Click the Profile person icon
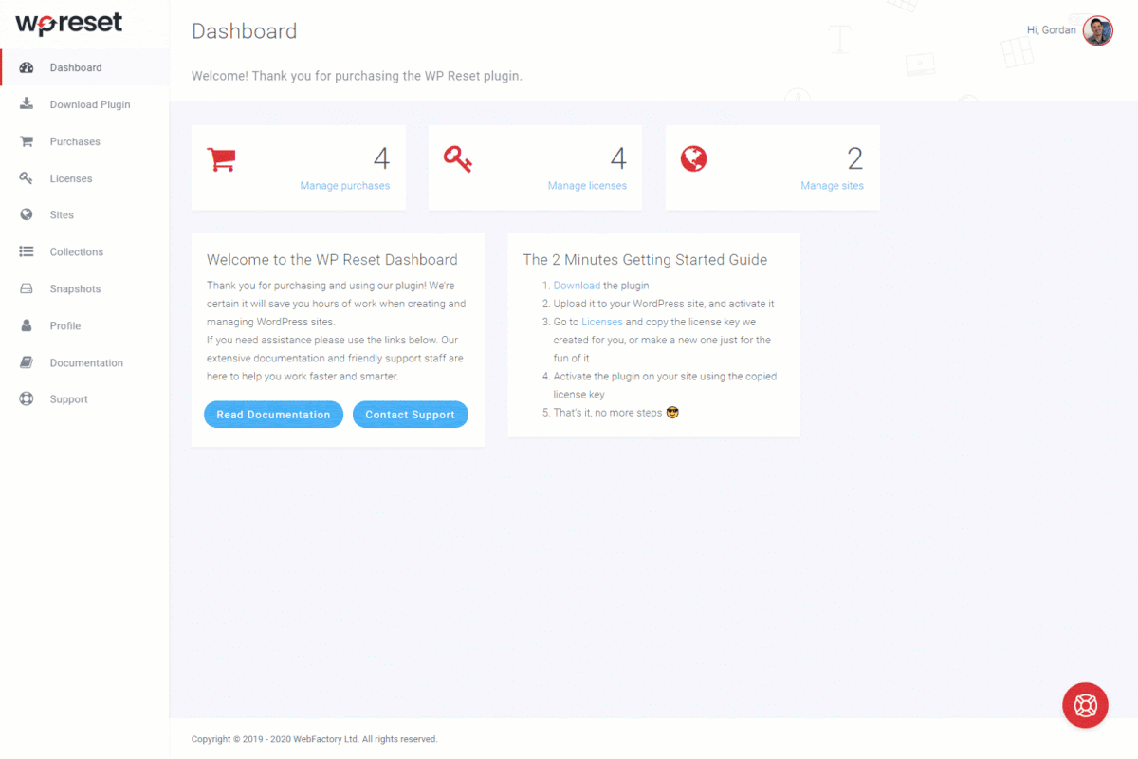This screenshot has height=759, width=1138. coord(27,325)
